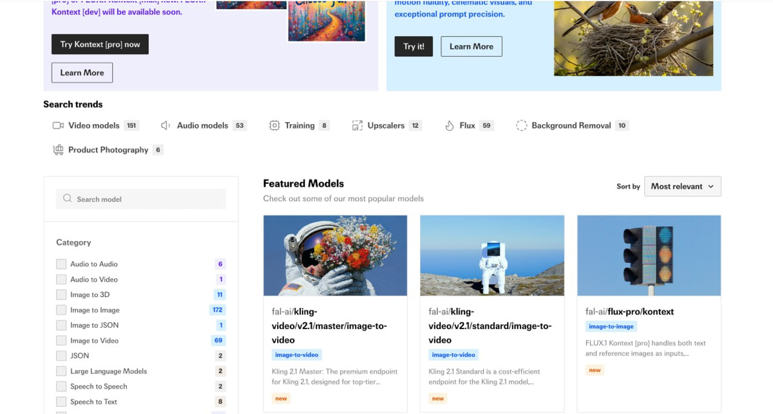Click the traffic light thumbnail
Screen dimensions: 773x414
point(649,255)
